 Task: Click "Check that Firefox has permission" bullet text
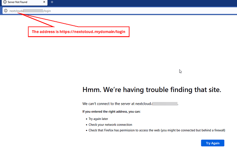157,130
